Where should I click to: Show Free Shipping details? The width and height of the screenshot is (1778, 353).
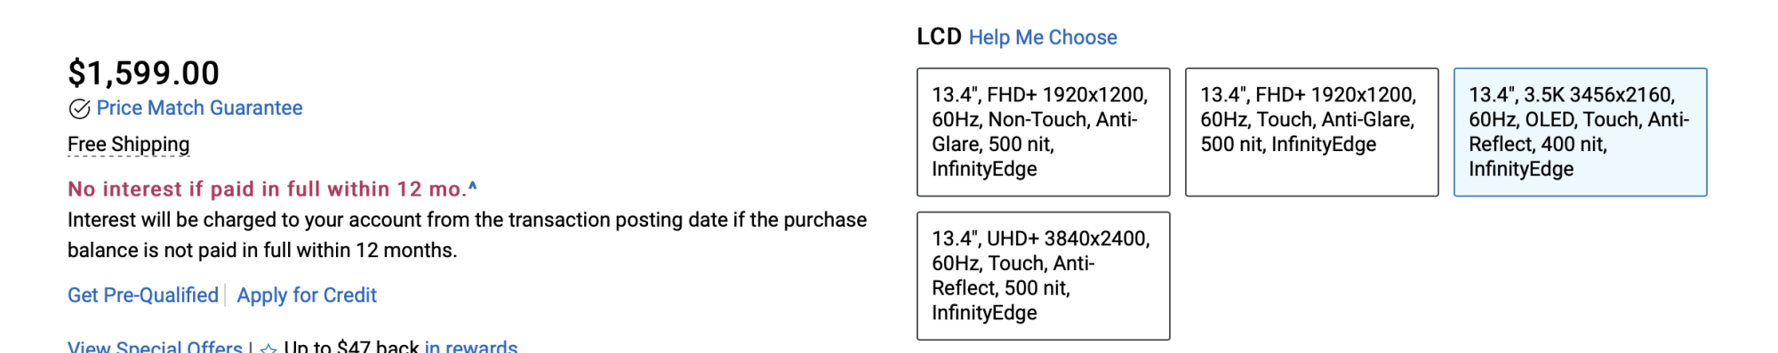(x=129, y=144)
